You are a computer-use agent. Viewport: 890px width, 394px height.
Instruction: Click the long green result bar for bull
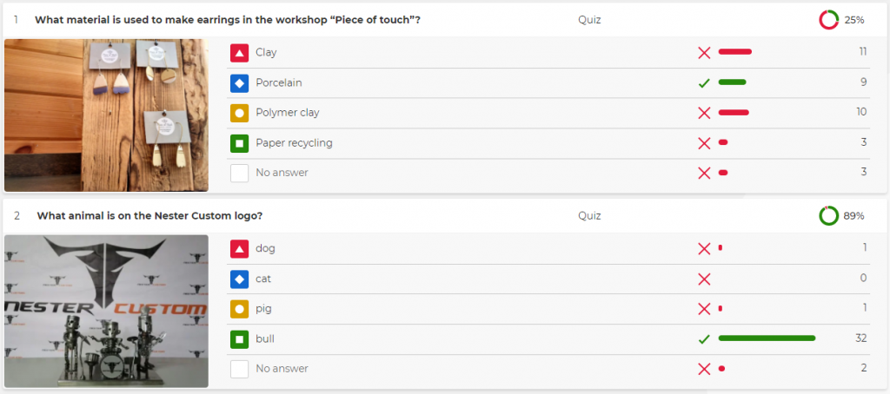[x=767, y=338]
